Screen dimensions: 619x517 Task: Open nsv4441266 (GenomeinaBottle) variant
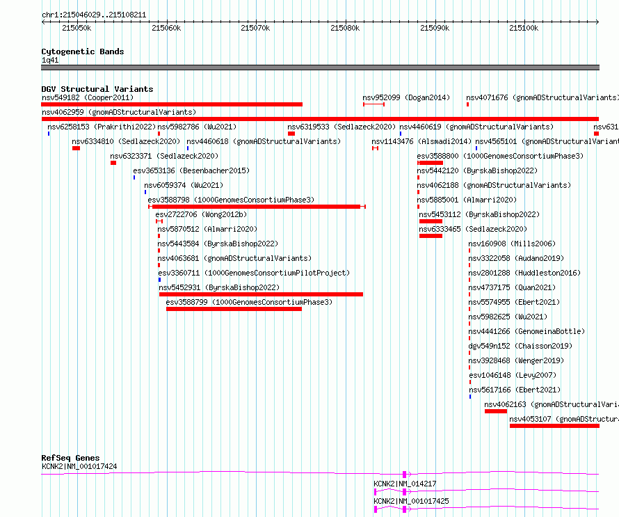(526, 331)
